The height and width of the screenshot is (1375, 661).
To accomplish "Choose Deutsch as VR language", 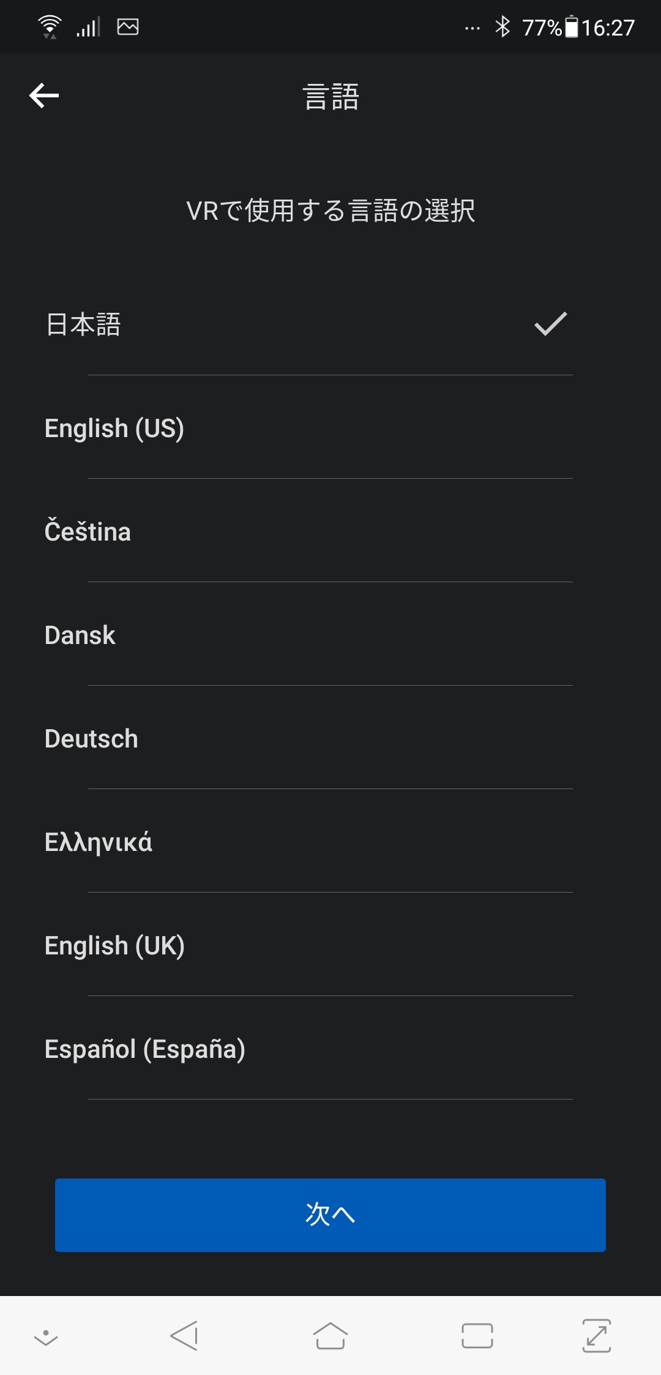I will point(92,738).
